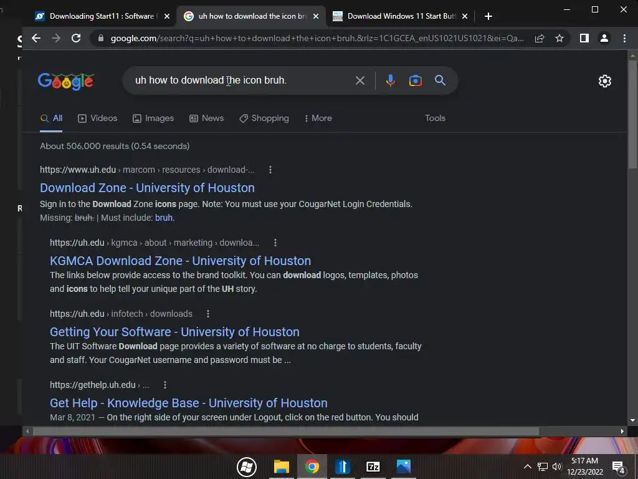Image resolution: width=638 pixels, height=479 pixels.
Task: Open the notification center icon
Action: (619, 467)
